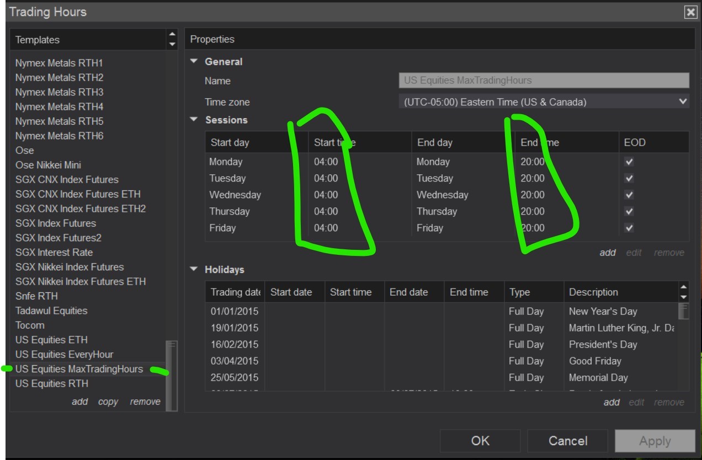Select Ose Nikkei Mini template
This screenshot has width=702, height=460.
tap(48, 165)
